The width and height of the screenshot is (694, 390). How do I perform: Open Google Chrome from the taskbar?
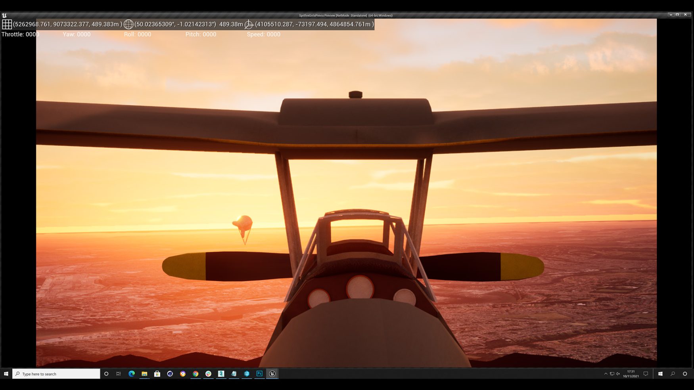tap(196, 374)
